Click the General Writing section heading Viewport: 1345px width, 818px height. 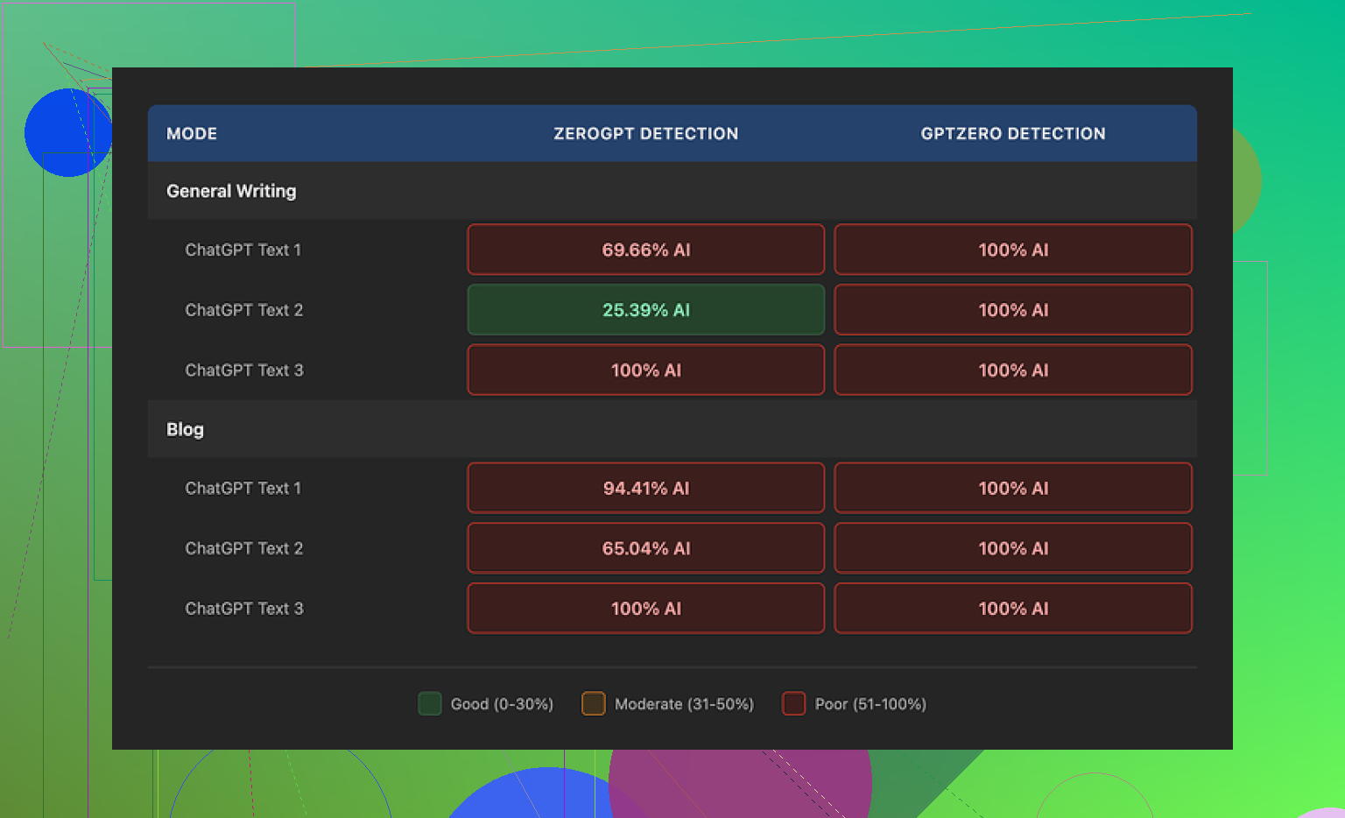coord(231,191)
